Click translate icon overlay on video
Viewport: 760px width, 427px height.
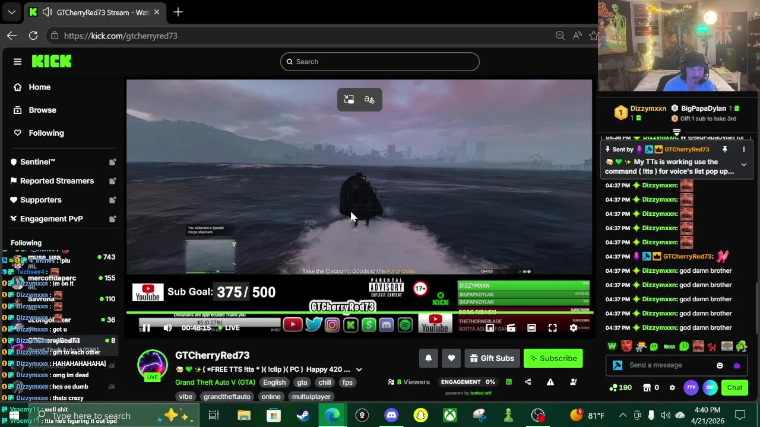369,100
